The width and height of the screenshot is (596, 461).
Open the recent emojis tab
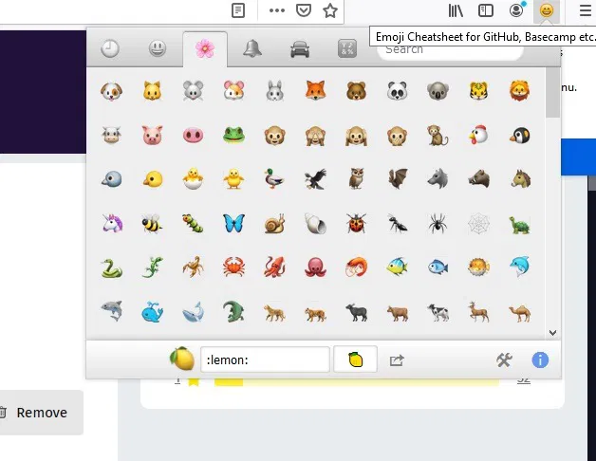point(110,49)
